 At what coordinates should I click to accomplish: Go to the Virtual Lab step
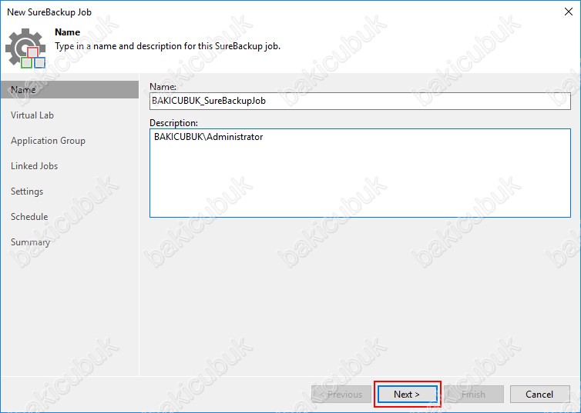click(32, 115)
